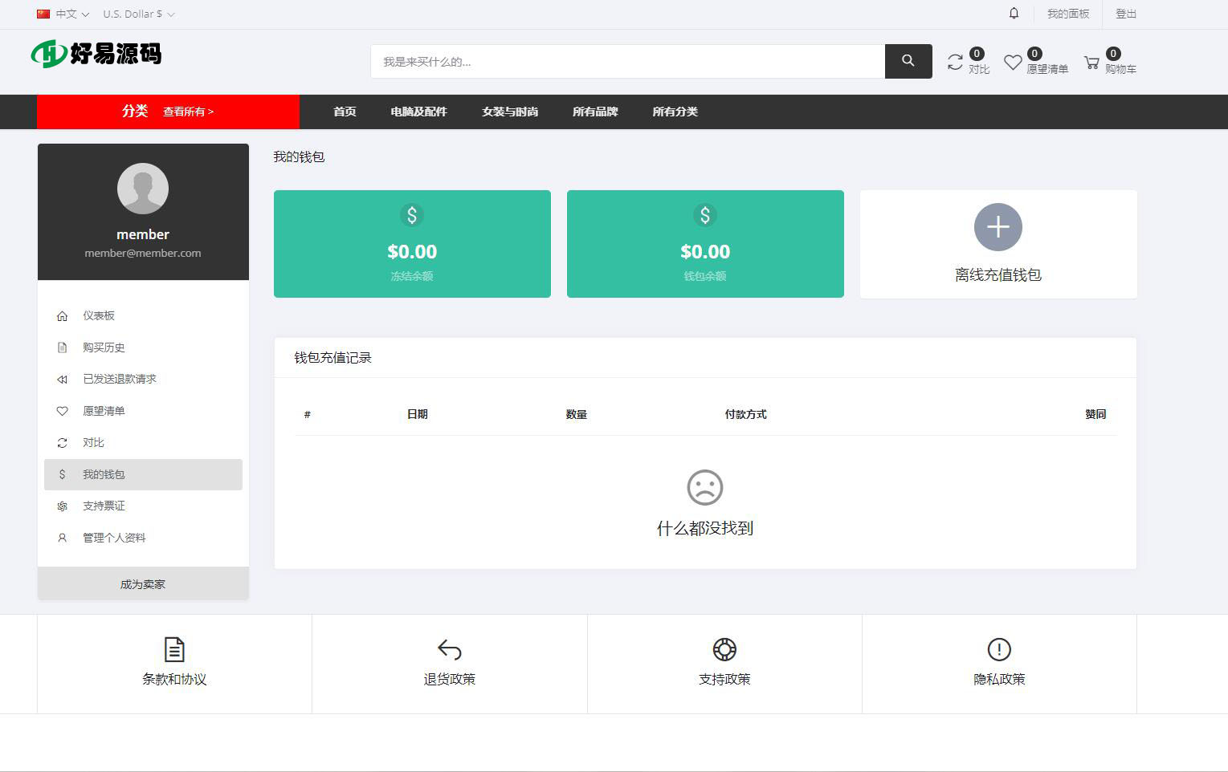
Task: Click the 离线充值钱包 label
Action: pos(998,274)
